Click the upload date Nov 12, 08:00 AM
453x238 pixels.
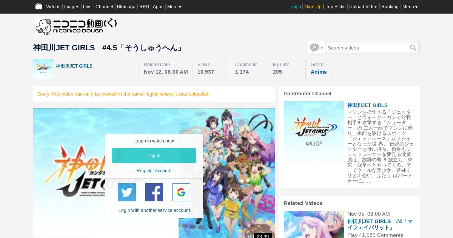(x=166, y=72)
